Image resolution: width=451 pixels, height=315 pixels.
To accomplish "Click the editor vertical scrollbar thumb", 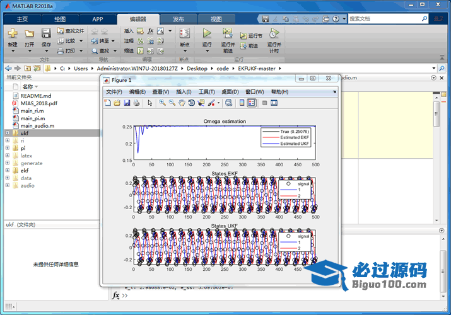I will pos(436,114).
